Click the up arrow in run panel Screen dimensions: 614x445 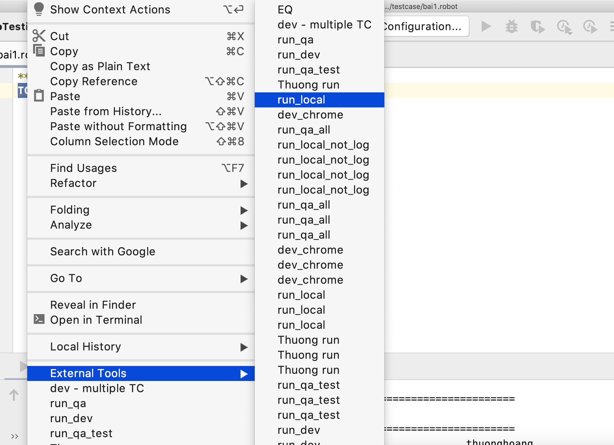[x=14, y=395]
